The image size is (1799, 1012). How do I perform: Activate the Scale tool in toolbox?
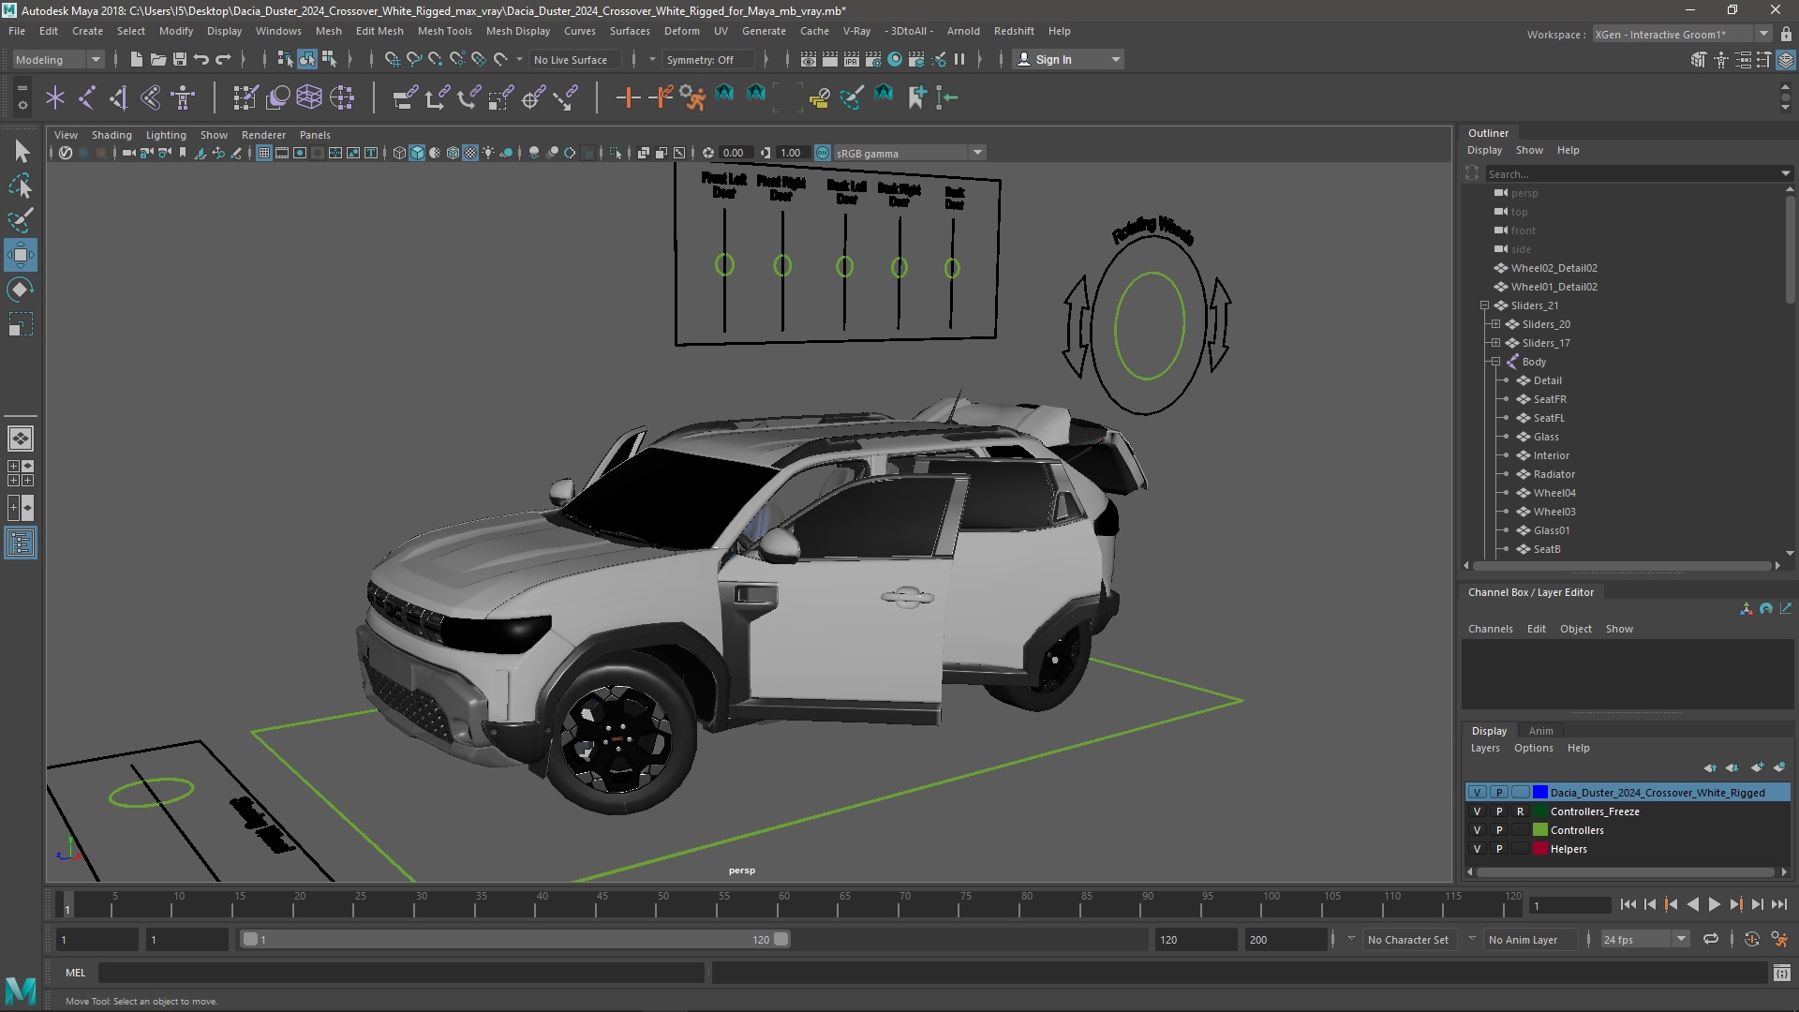point(21,324)
